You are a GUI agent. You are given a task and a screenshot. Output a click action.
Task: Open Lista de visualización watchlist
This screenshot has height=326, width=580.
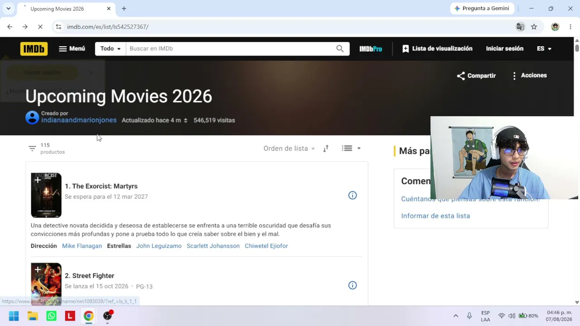coord(437,48)
